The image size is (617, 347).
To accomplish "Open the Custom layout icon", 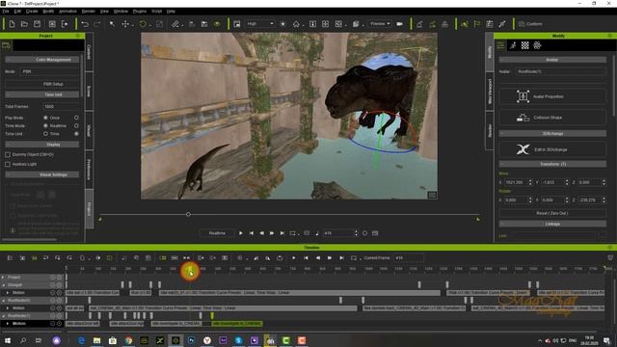I will tap(522, 24).
